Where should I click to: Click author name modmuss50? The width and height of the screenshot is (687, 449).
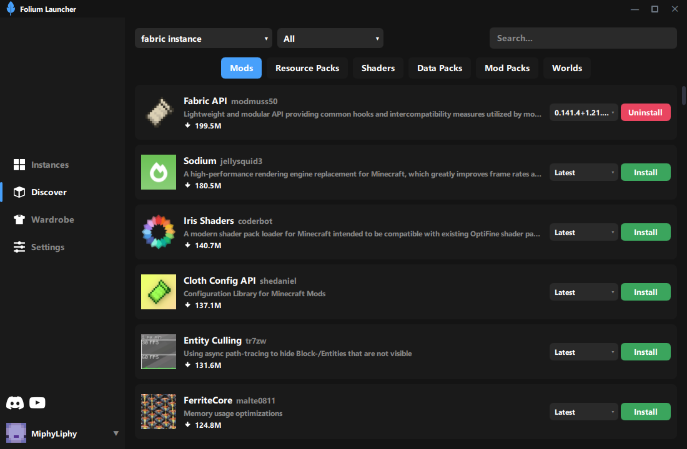(x=254, y=102)
